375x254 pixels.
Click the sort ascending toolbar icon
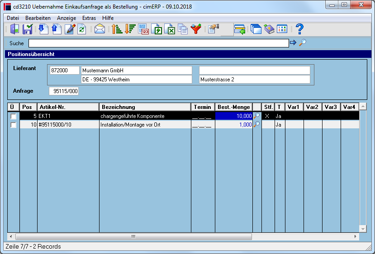click(x=117, y=29)
